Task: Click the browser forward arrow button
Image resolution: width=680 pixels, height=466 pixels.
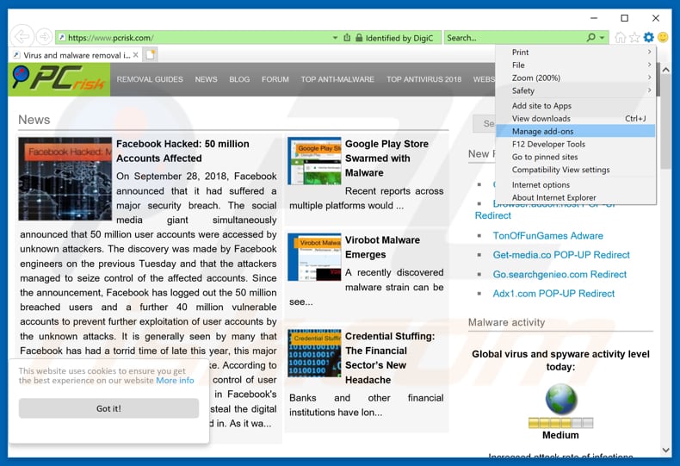Action: coord(43,37)
